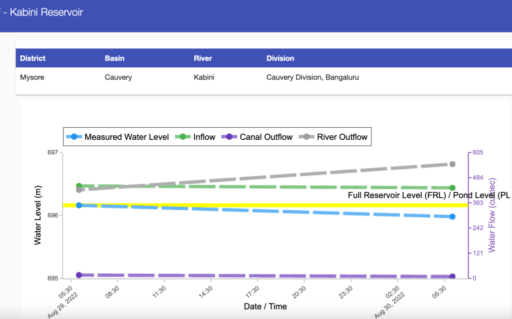Image resolution: width=512 pixels, height=319 pixels.
Task: Select the Cauvery Division, Bangaluru cell
Action: coord(312,77)
